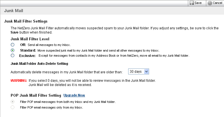Click the Junk Mail Filter Settings heading
224x117 pixels.
click(26, 21)
